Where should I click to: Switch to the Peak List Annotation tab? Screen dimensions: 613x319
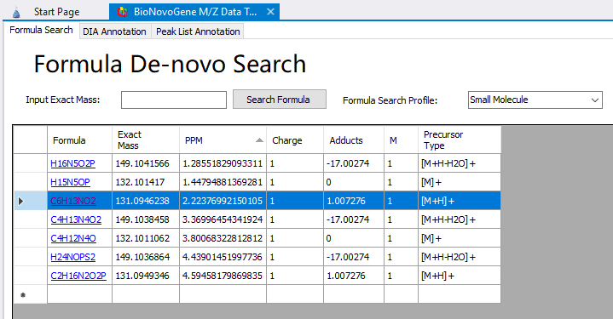(x=198, y=31)
